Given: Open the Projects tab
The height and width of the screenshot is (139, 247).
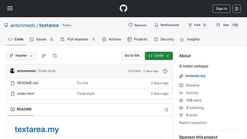Looking at the screenshot, I should pyautogui.click(x=137, y=39).
